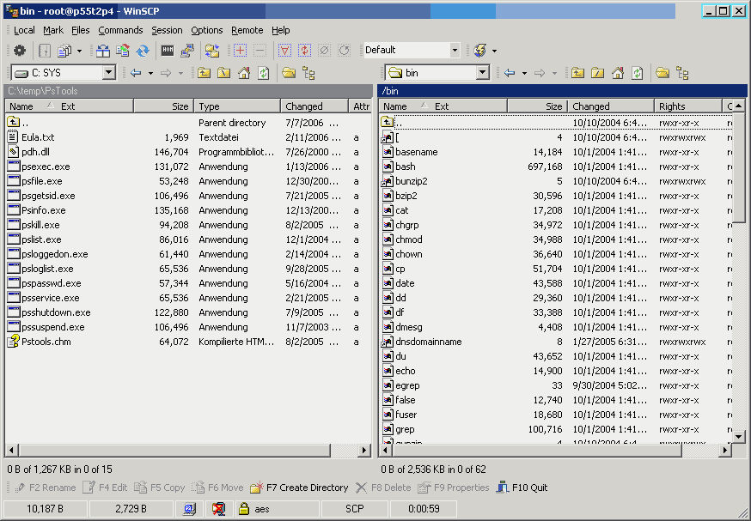This screenshot has height=521, width=751.
Task: Open the Commands menu
Action: click(x=120, y=30)
